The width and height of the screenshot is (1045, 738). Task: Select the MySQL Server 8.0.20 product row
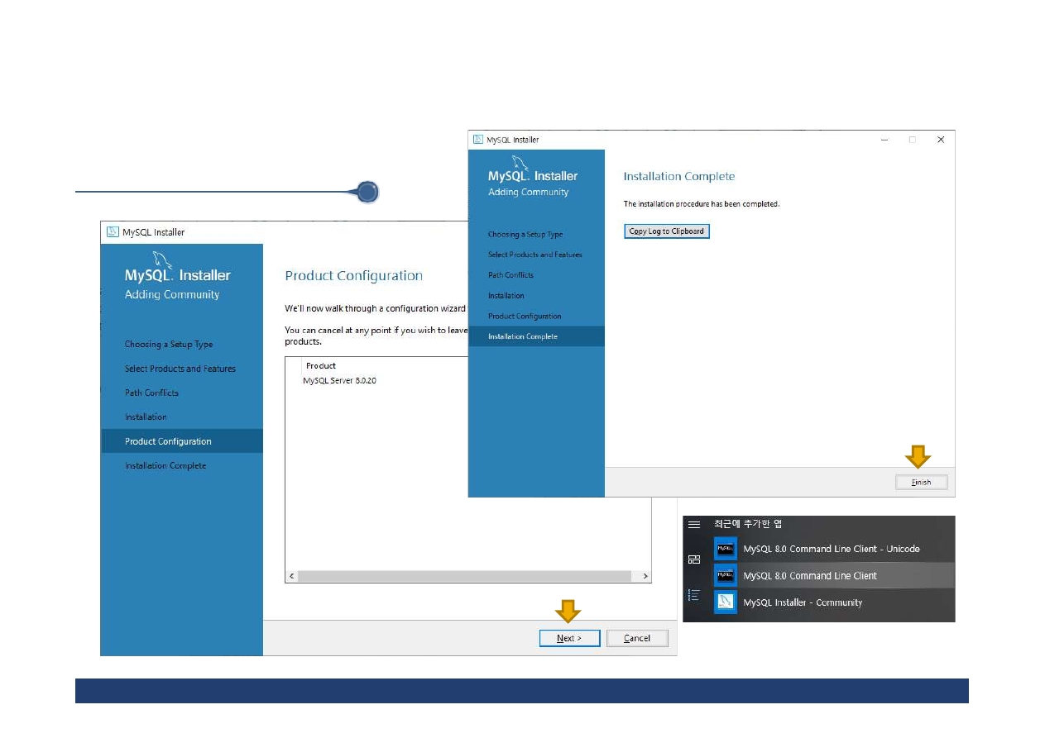click(340, 381)
